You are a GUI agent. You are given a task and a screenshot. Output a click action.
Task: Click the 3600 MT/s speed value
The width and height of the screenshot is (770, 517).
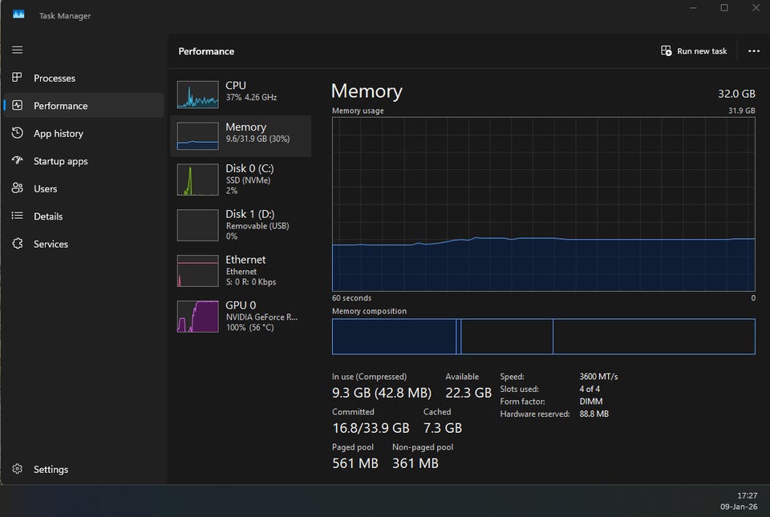(598, 377)
